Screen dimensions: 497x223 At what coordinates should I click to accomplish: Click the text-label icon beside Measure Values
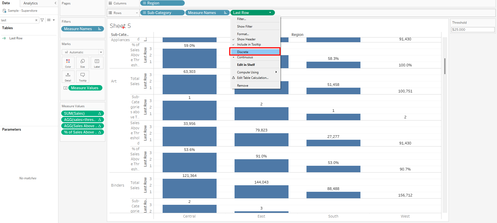coord(65,88)
